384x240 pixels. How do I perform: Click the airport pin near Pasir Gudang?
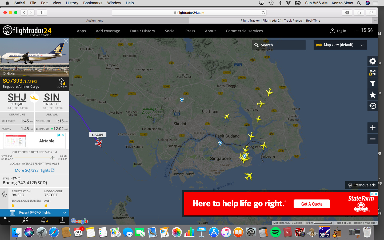coord(220,143)
